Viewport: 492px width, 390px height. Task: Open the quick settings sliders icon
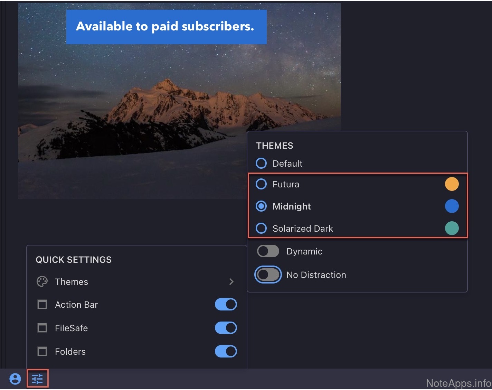point(37,379)
